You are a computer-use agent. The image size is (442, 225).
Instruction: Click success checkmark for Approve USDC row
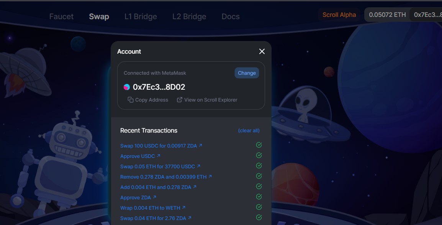pyautogui.click(x=259, y=155)
